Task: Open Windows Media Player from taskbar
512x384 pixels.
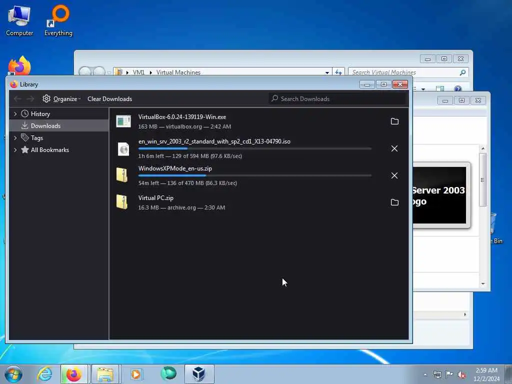Action: click(x=136, y=374)
